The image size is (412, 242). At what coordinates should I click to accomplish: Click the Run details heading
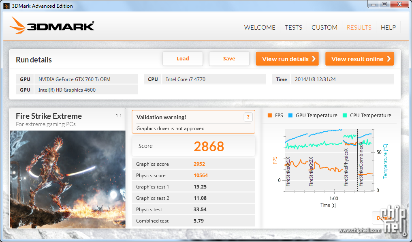34,60
